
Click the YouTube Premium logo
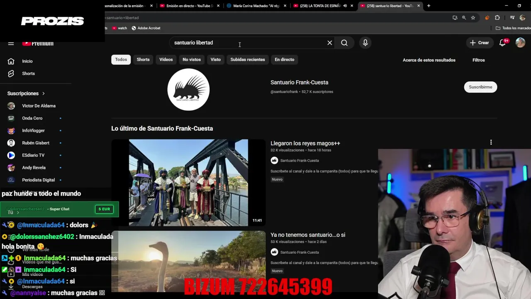click(38, 43)
